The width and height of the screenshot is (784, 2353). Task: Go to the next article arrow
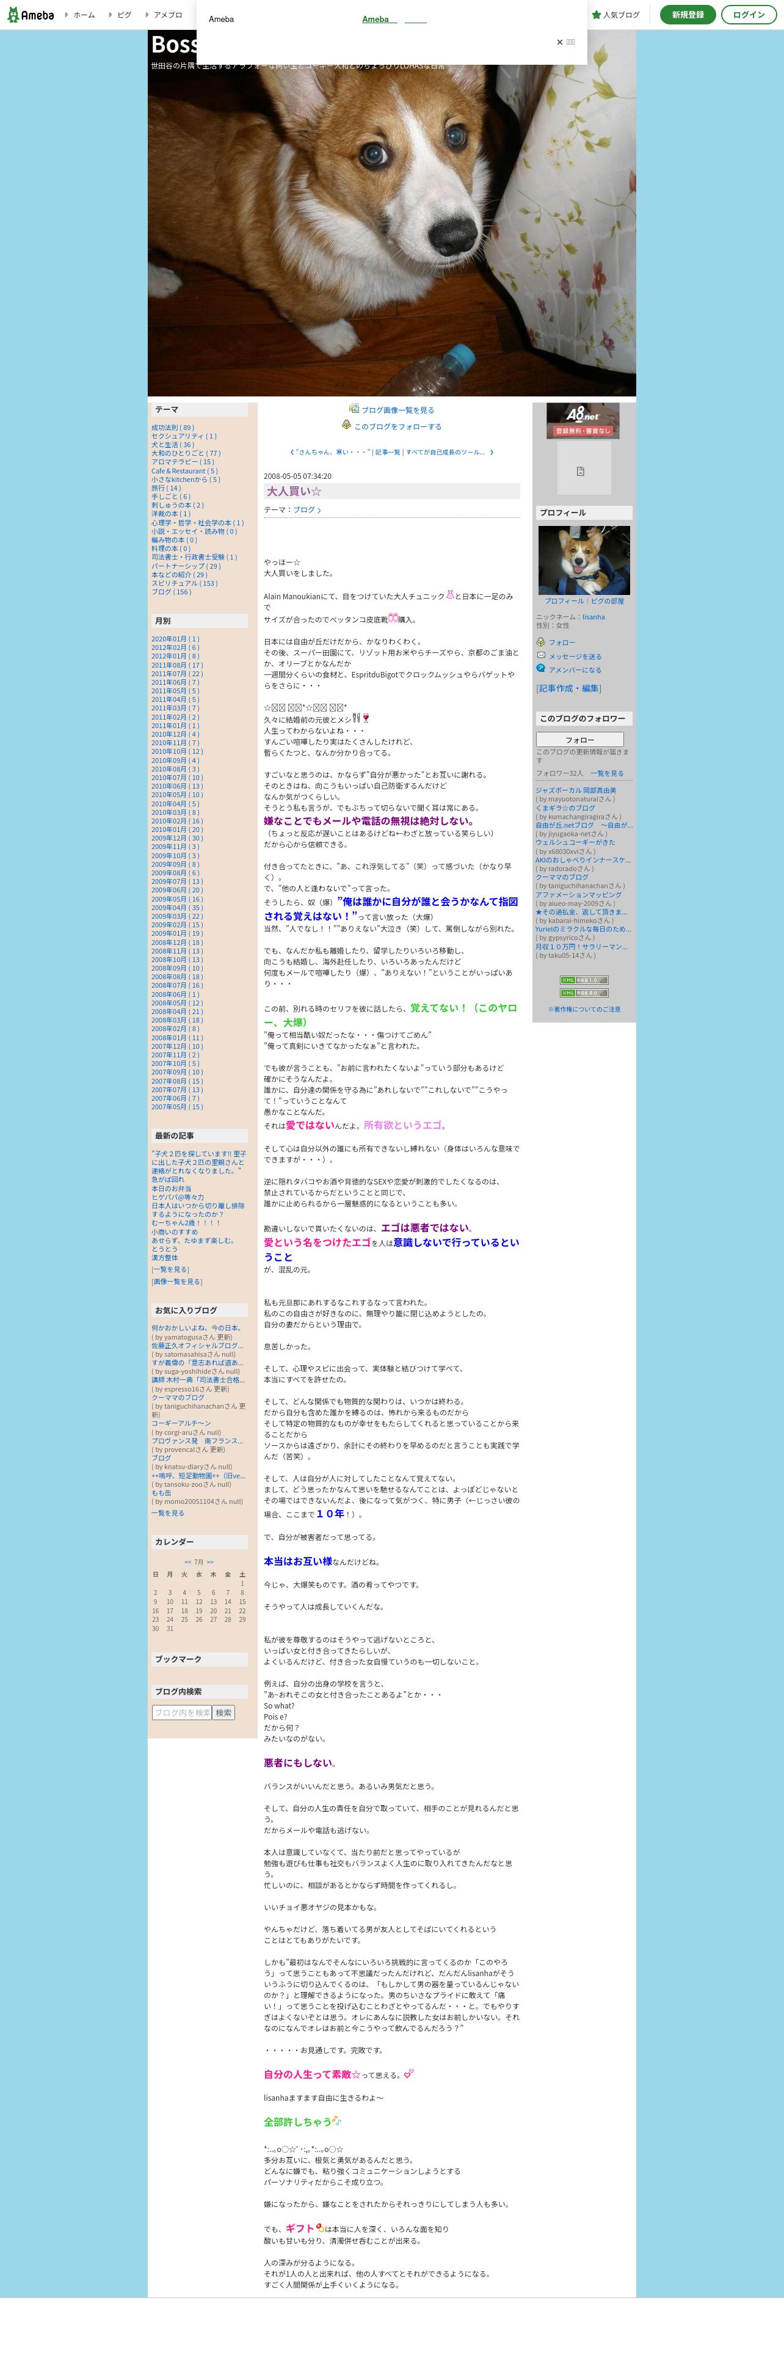491,452
